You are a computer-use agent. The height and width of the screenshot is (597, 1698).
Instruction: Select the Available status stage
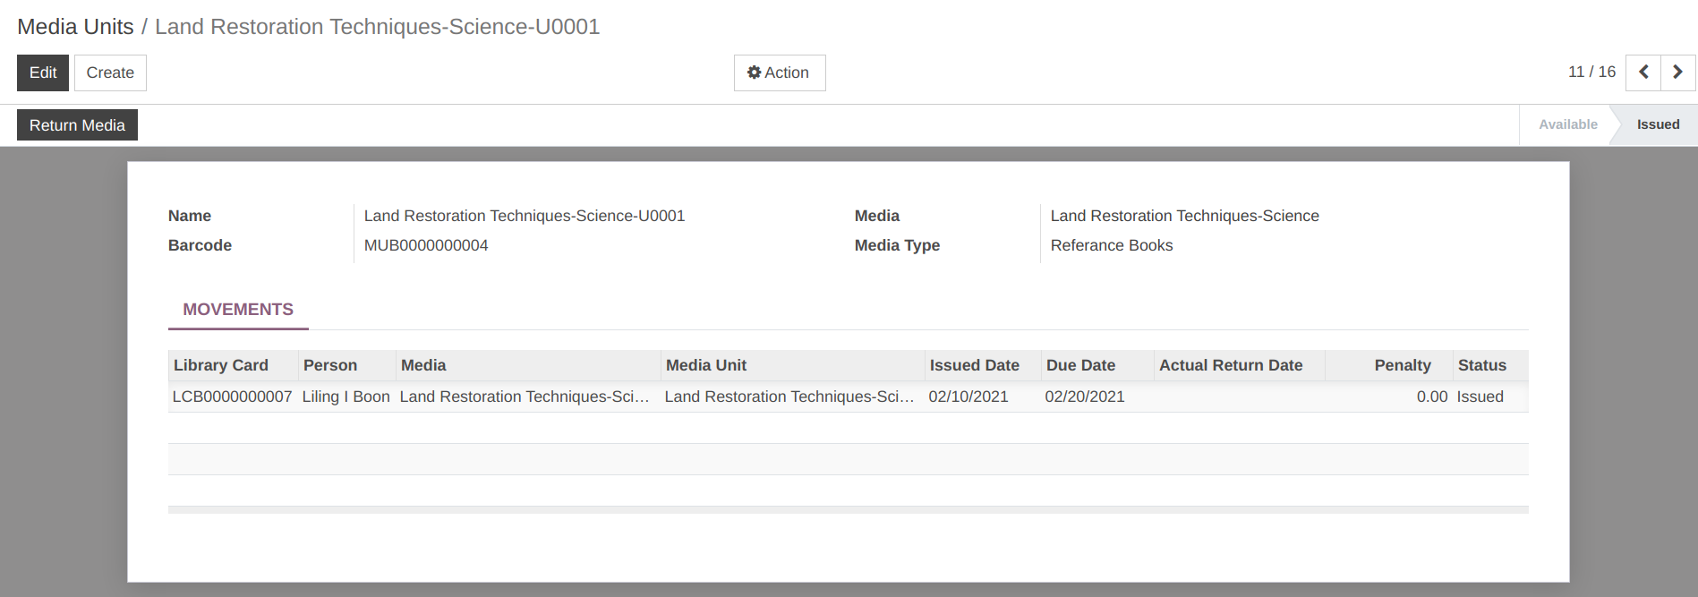point(1567,124)
